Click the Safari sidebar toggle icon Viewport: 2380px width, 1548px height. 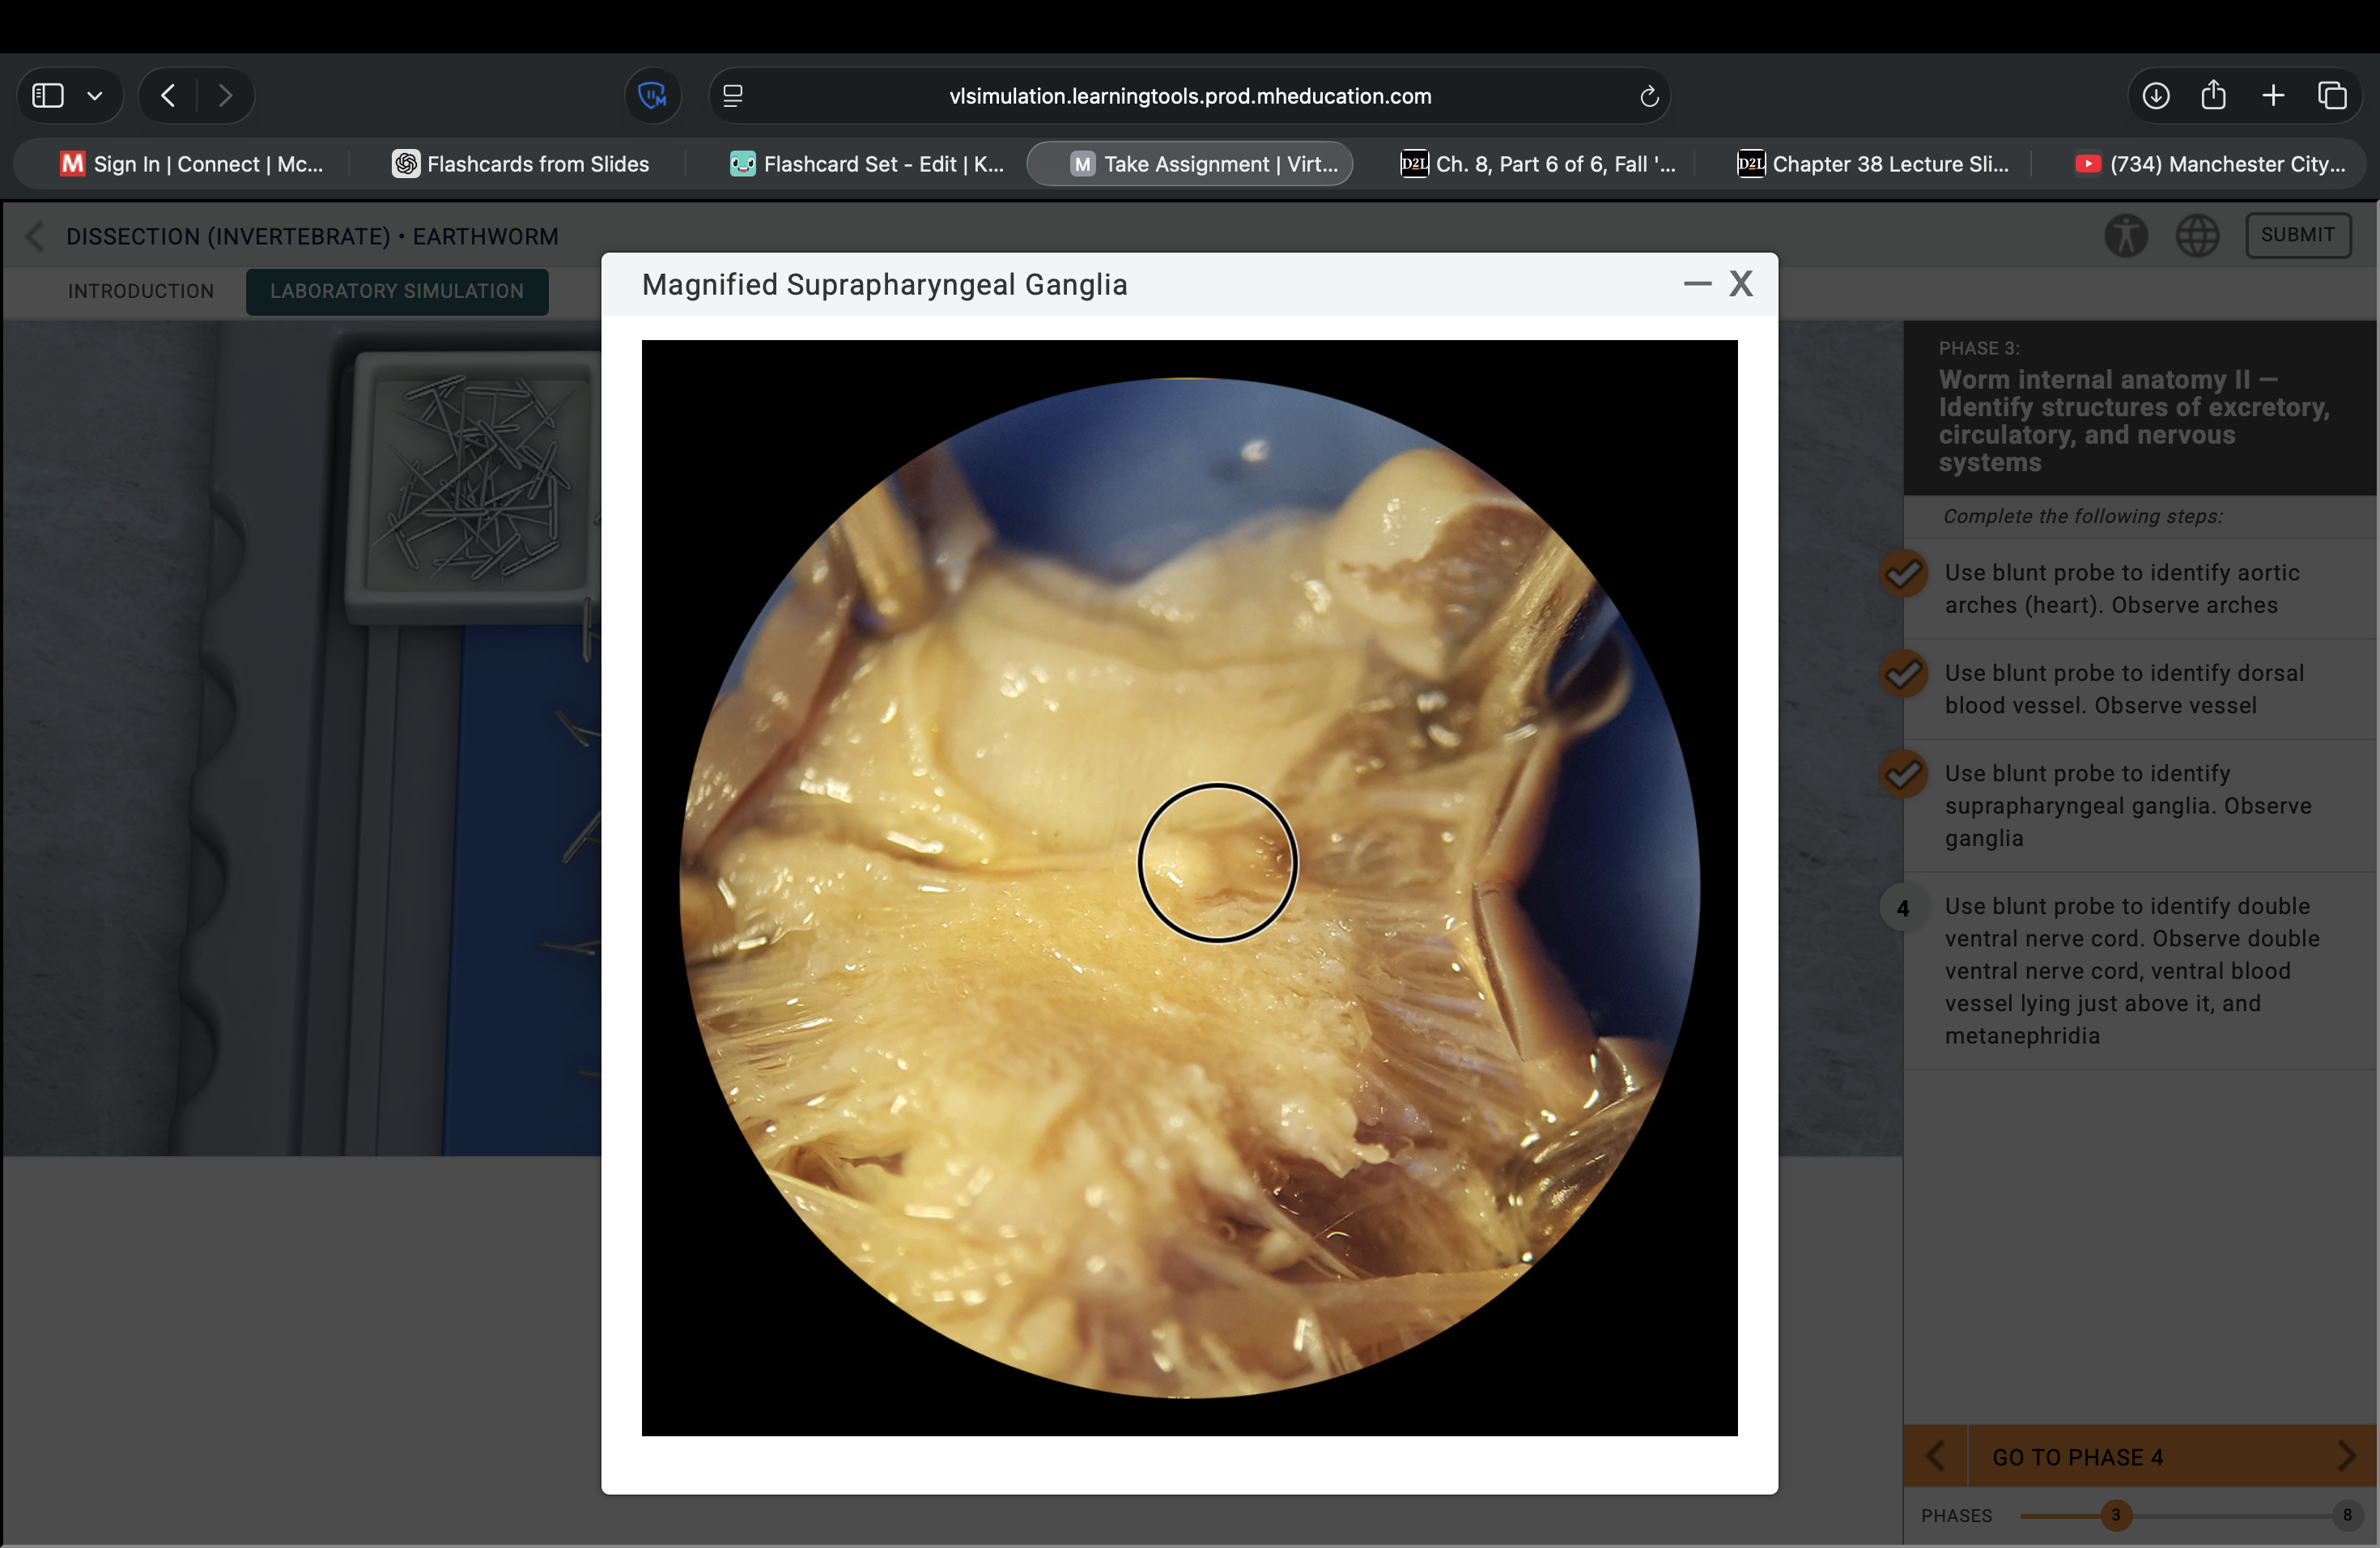48,96
